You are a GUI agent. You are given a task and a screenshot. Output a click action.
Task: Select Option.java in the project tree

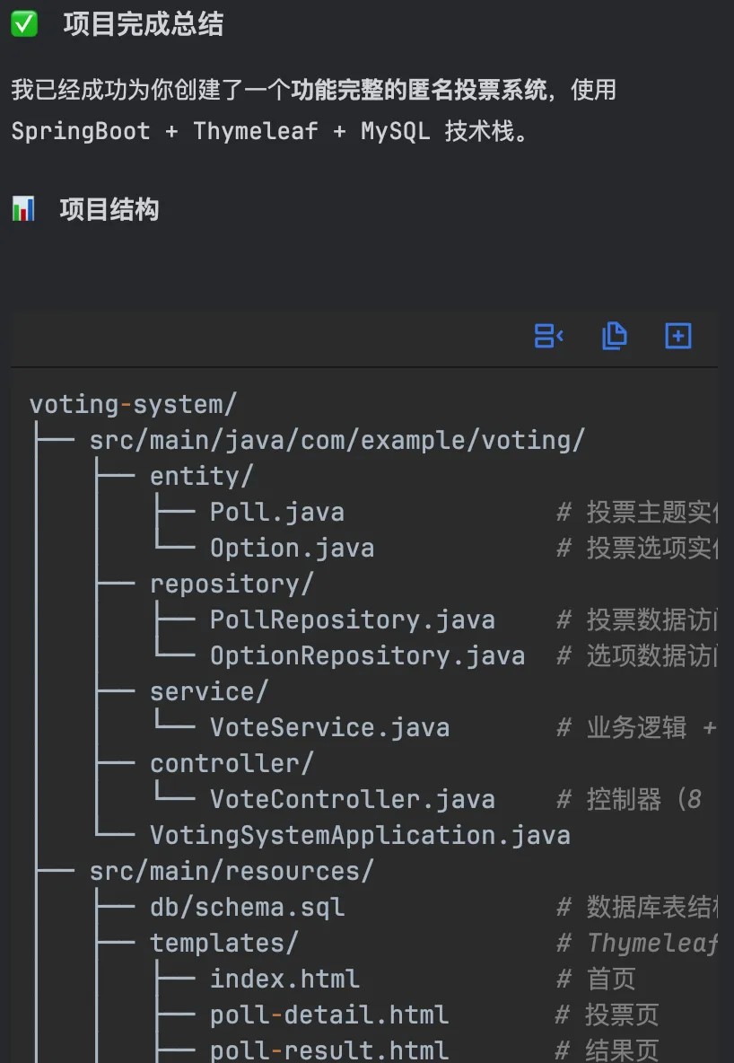(292, 548)
